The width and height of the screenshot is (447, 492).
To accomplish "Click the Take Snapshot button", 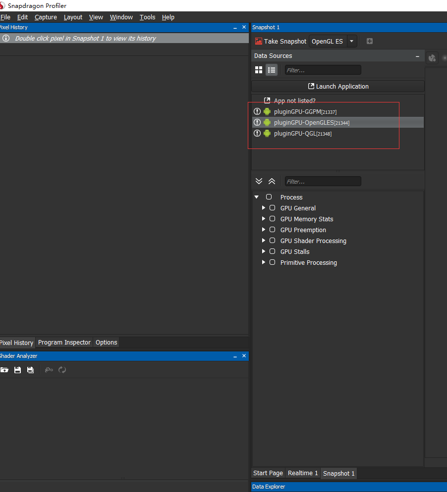I will [280, 41].
